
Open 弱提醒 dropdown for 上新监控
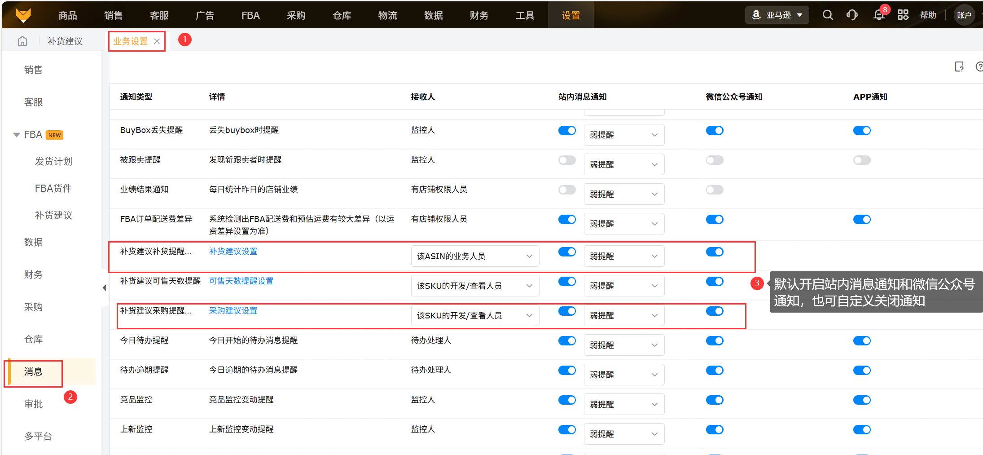624,434
